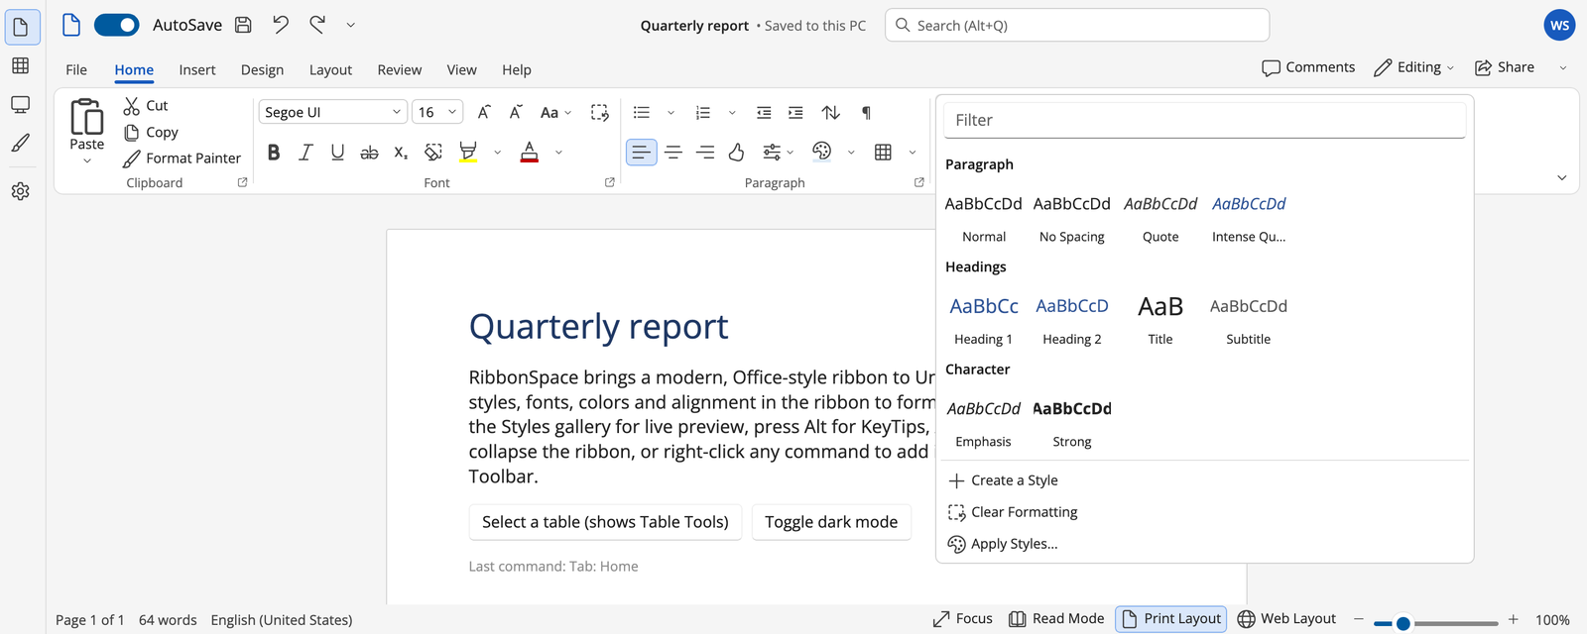Open highlight color dropdown arrow
1587x634 pixels.
pos(497,153)
